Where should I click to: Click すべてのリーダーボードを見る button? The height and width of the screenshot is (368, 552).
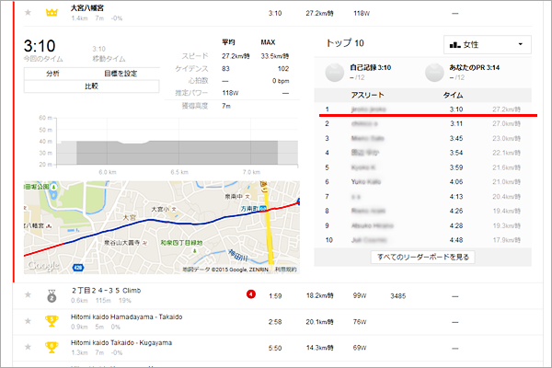click(x=423, y=257)
